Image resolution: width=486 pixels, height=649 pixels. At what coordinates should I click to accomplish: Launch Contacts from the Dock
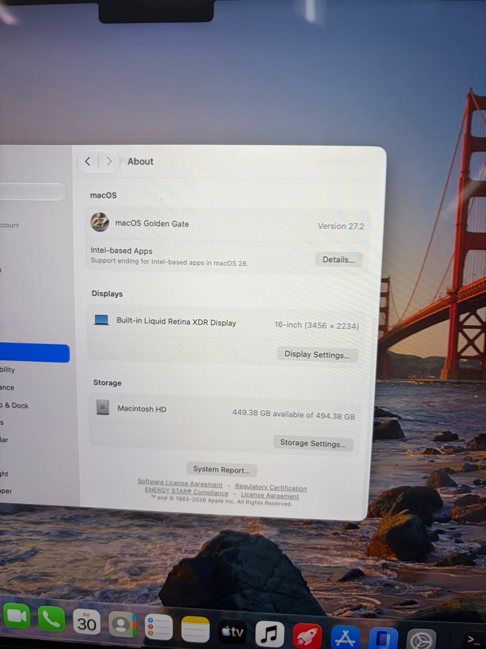click(122, 625)
